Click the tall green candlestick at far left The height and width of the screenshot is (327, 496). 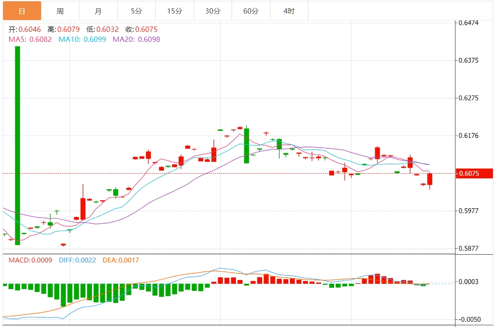tap(17, 146)
